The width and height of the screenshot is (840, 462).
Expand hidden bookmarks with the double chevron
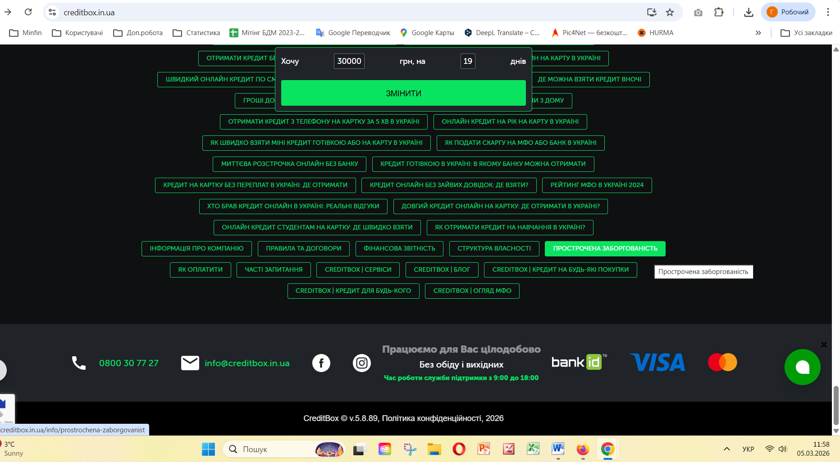click(x=758, y=33)
